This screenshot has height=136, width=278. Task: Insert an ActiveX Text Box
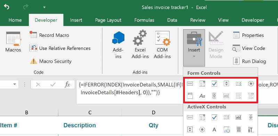(239, 117)
